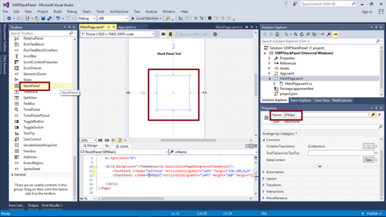Start debugging with Local Machine button

click(147, 18)
